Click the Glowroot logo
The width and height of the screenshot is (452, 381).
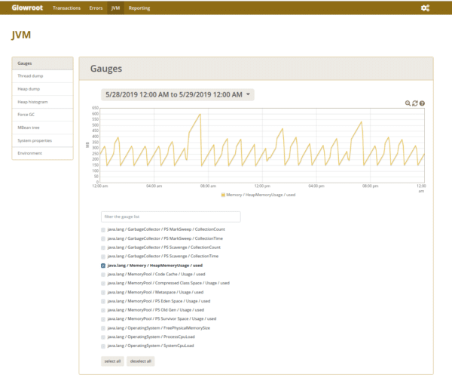pyautogui.click(x=26, y=8)
